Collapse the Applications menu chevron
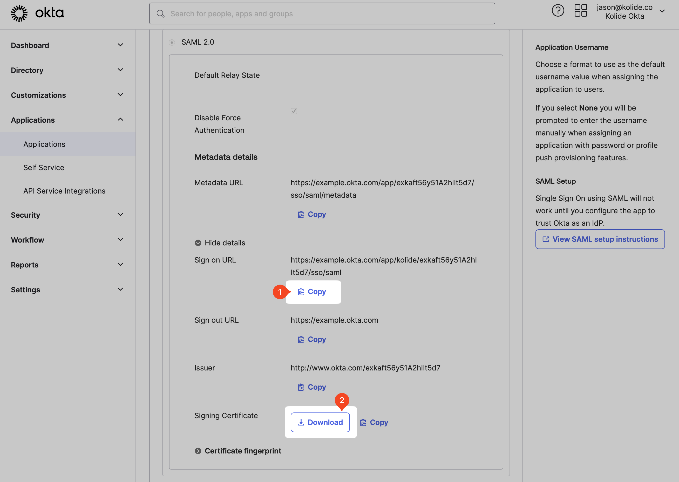Screen dimensions: 679x482 (x=120, y=120)
